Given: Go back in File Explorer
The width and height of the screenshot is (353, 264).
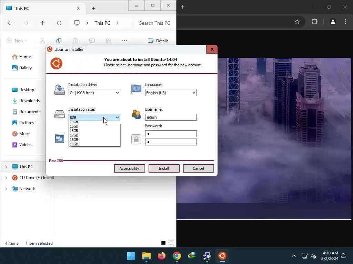Looking at the screenshot, I should click(x=10, y=23).
